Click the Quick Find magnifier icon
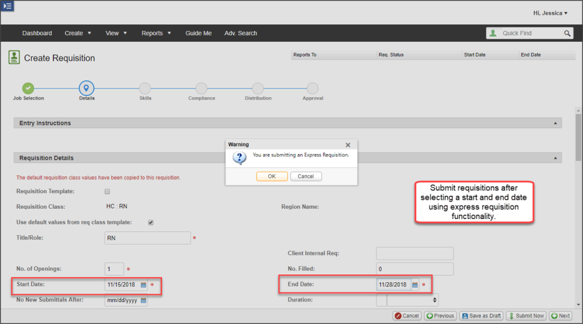Image resolution: width=583 pixels, height=324 pixels. click(x=567, y=33)
